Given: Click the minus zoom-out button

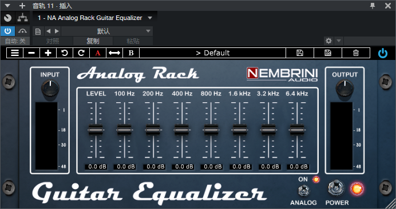Looking at the screenshot, I should 31,53.
